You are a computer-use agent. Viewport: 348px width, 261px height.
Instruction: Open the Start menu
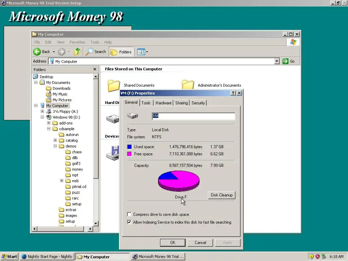click(9, 257)
